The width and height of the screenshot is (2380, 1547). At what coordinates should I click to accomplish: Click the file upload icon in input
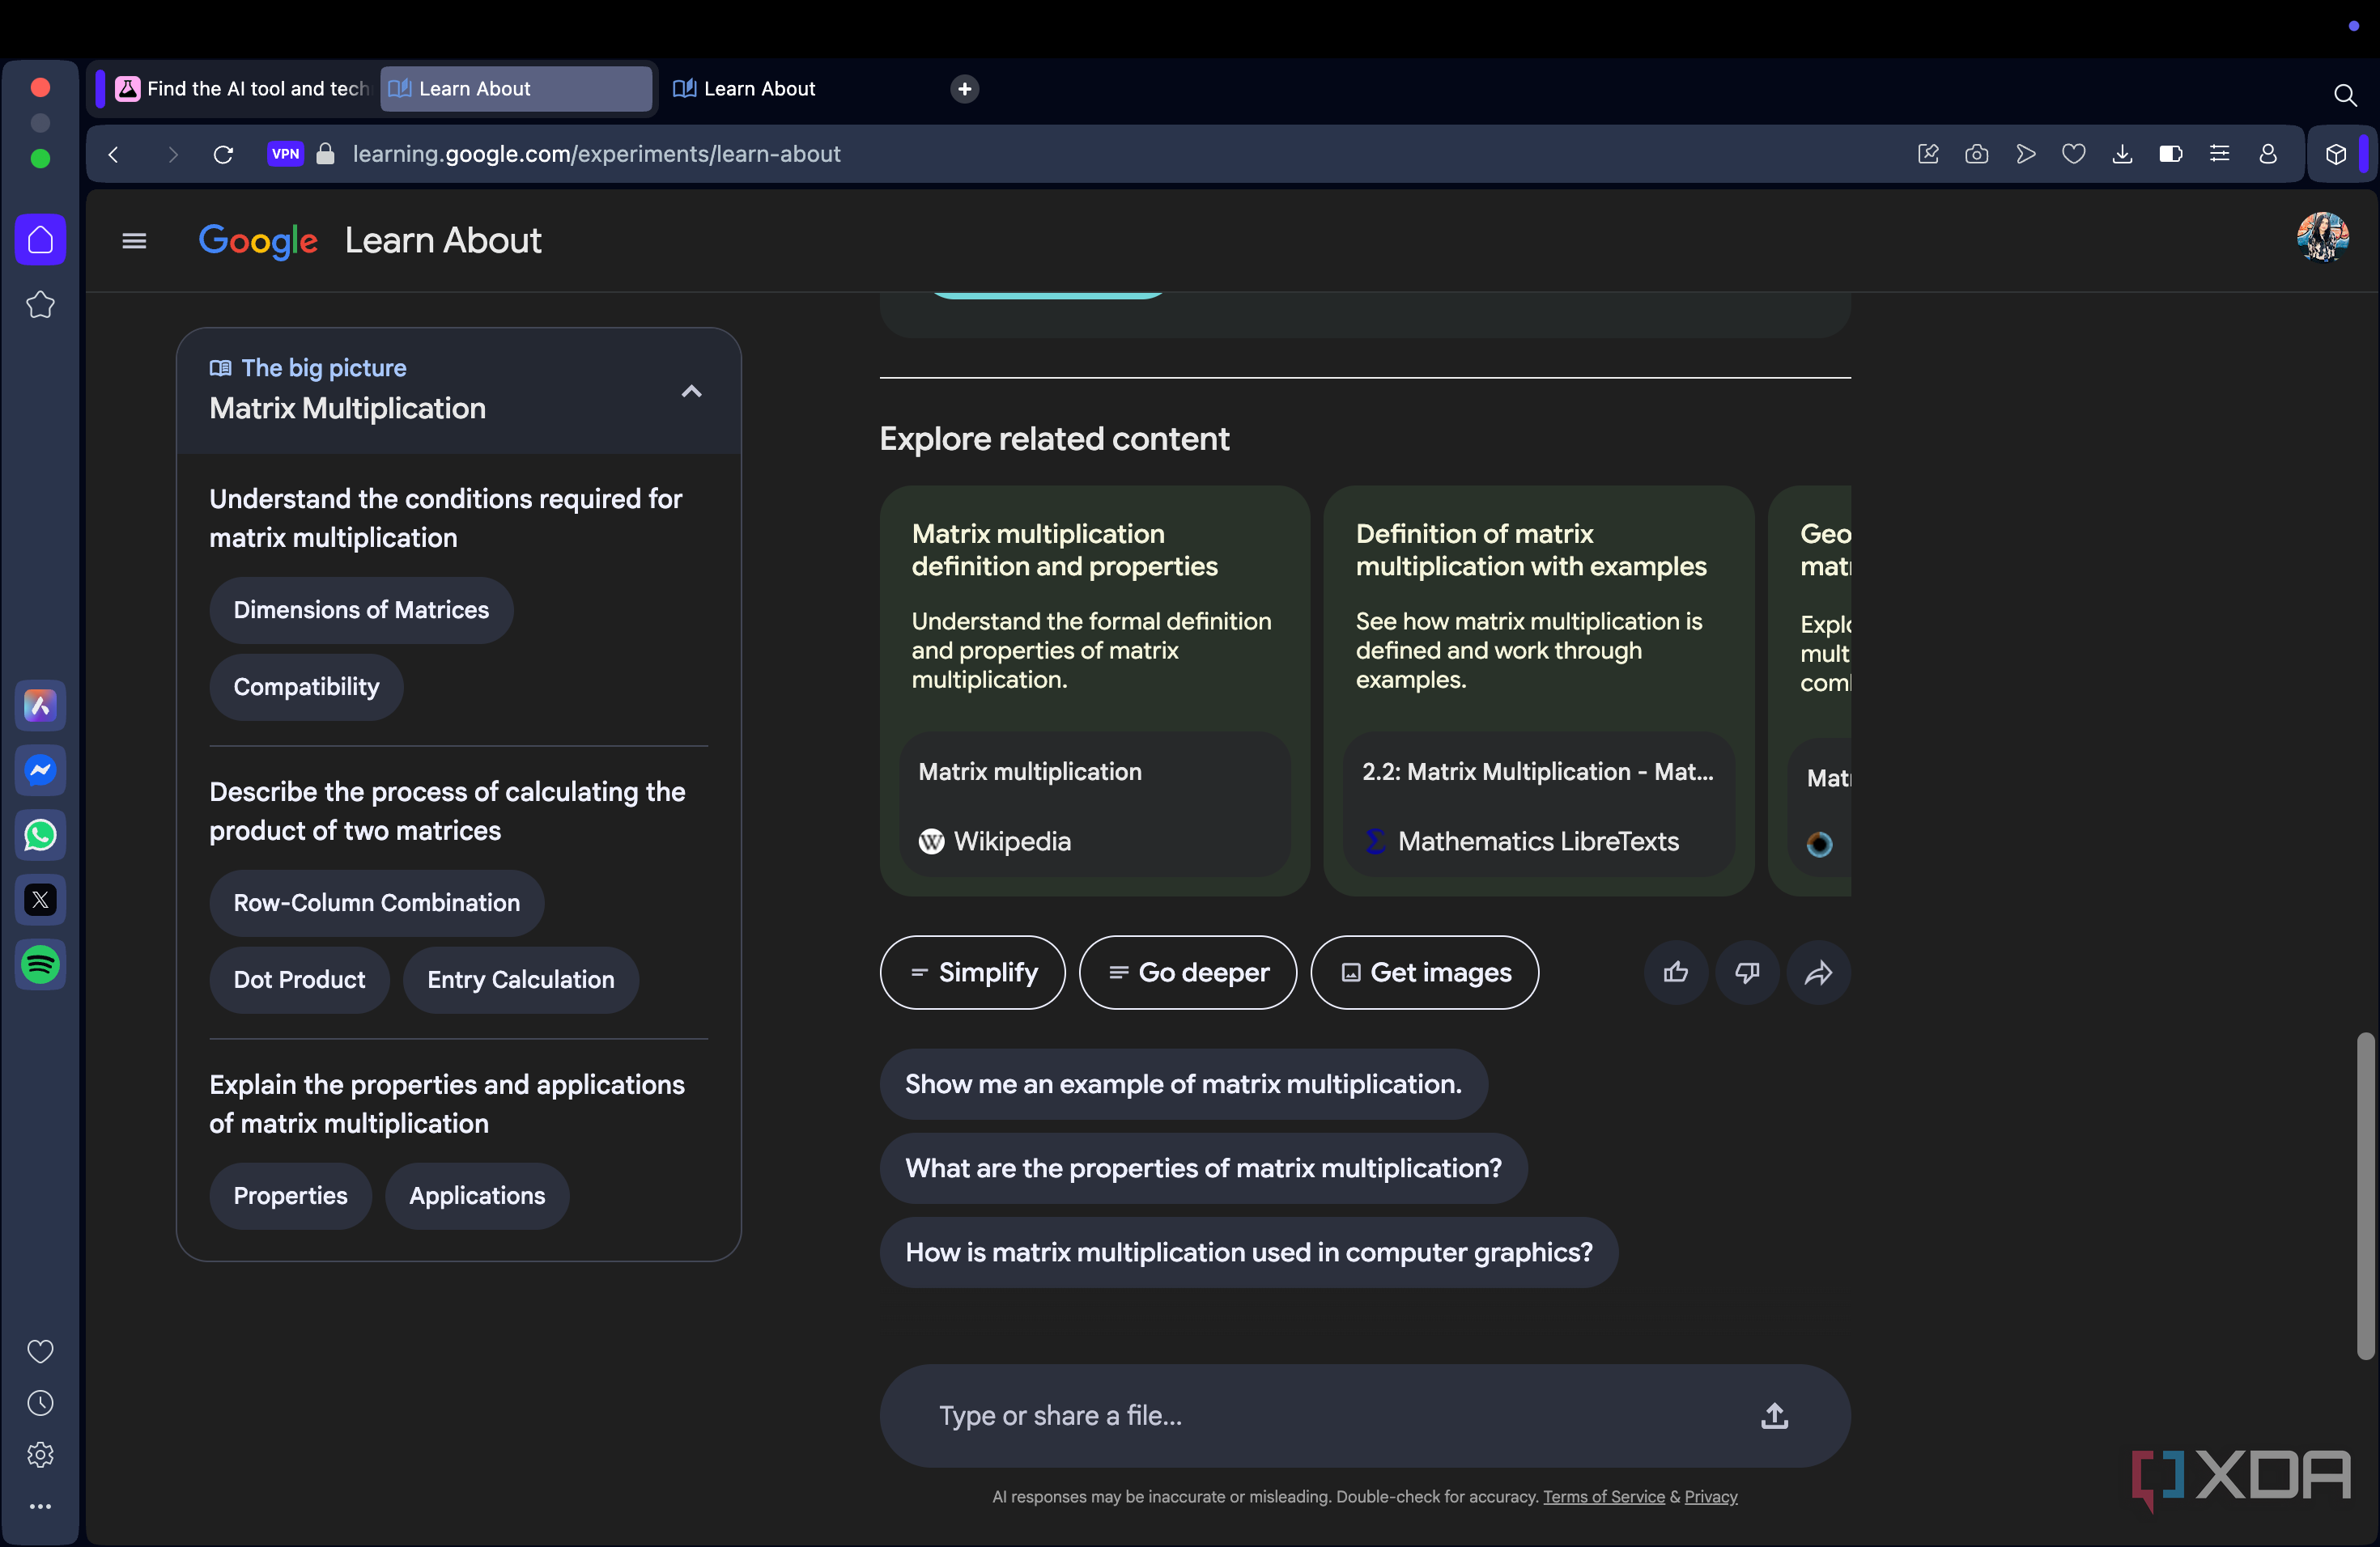click(1774, 1415)
